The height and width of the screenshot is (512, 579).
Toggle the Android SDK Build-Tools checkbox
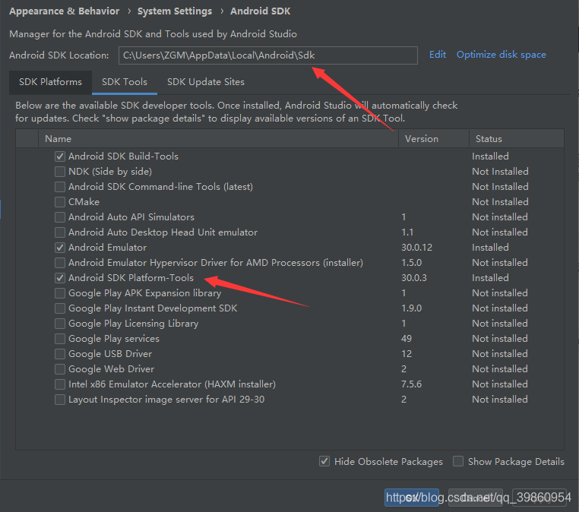click(60, 156)
